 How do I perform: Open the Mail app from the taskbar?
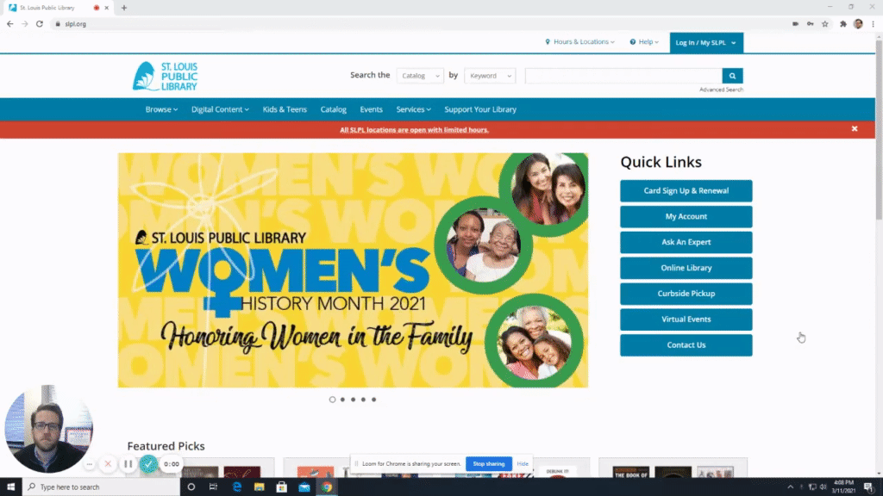(304, 487)
